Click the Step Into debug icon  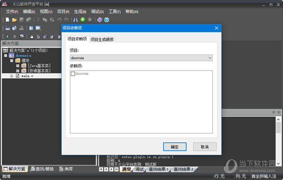point(38,37)
